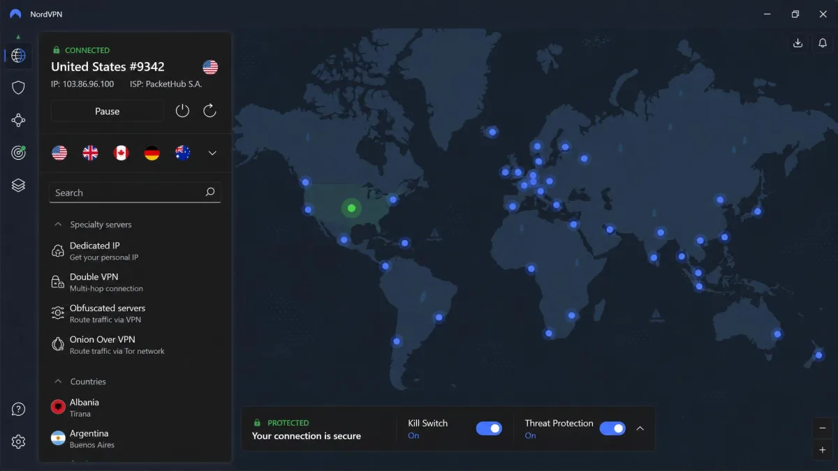838x471 pixels.
Task: Click the PROTECTED status label
Action: point(288,423)
